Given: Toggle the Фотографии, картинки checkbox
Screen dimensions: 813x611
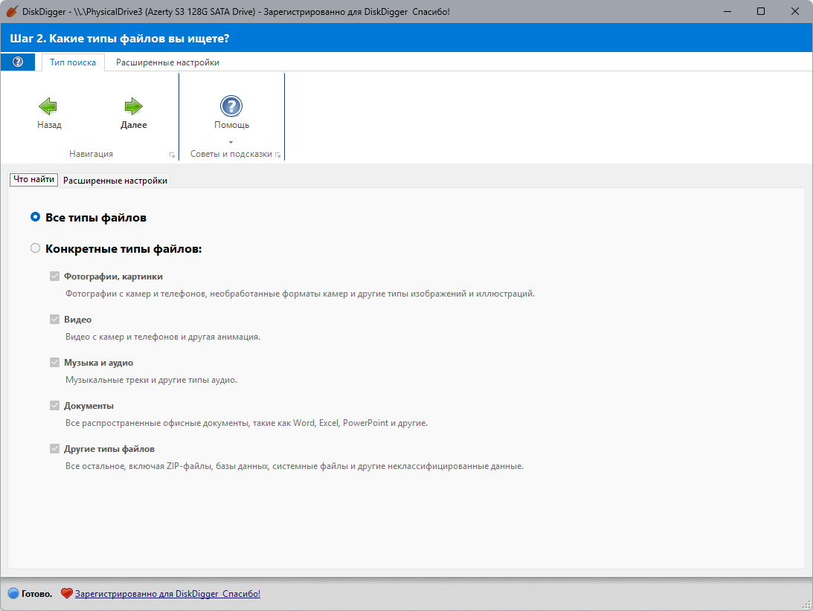Looking at the screenshot, I should (x=54, y=277).
